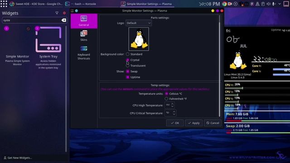Click the updates tray icon
The height and width of the screenshot is (163, 290).
252,4
